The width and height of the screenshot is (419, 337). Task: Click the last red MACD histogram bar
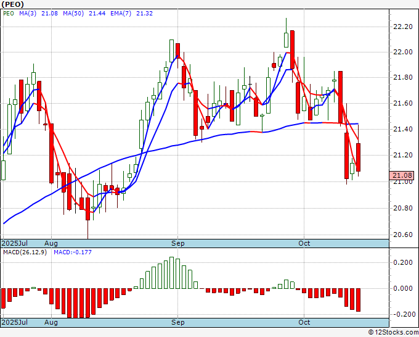pyautogui.click(x=358, y=300)
